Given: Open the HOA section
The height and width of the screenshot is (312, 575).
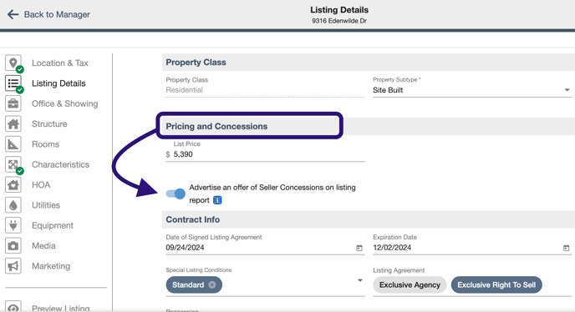Looking at the screenshot, I should pos(41,185).
